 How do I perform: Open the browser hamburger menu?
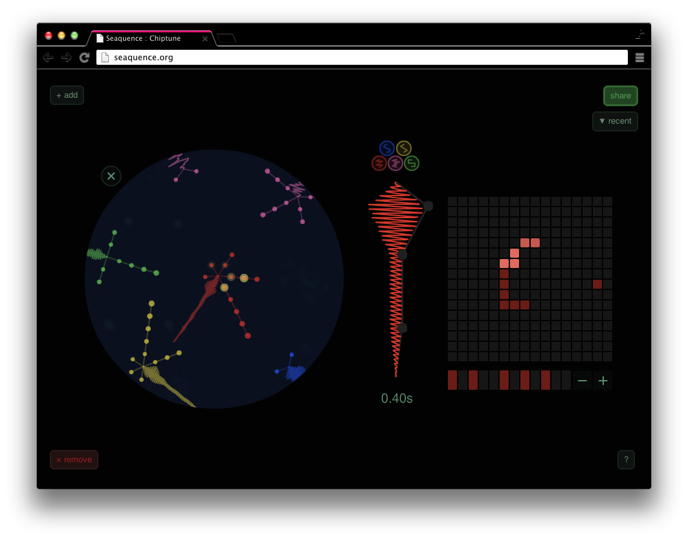639,58
